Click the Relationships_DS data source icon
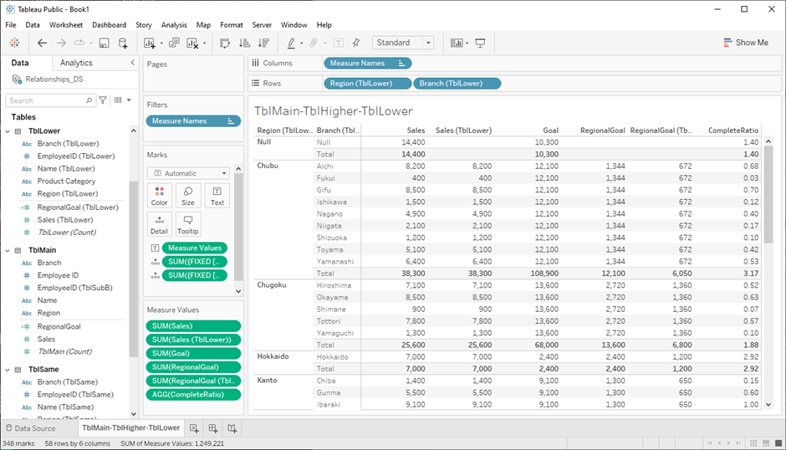The height and width of the screenshot is (450, 786). 17,79
